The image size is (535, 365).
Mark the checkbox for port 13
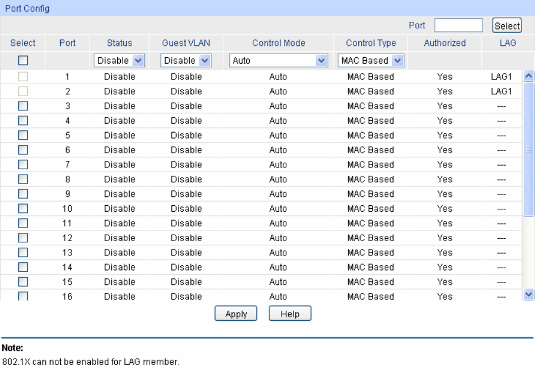pos(23,252)
